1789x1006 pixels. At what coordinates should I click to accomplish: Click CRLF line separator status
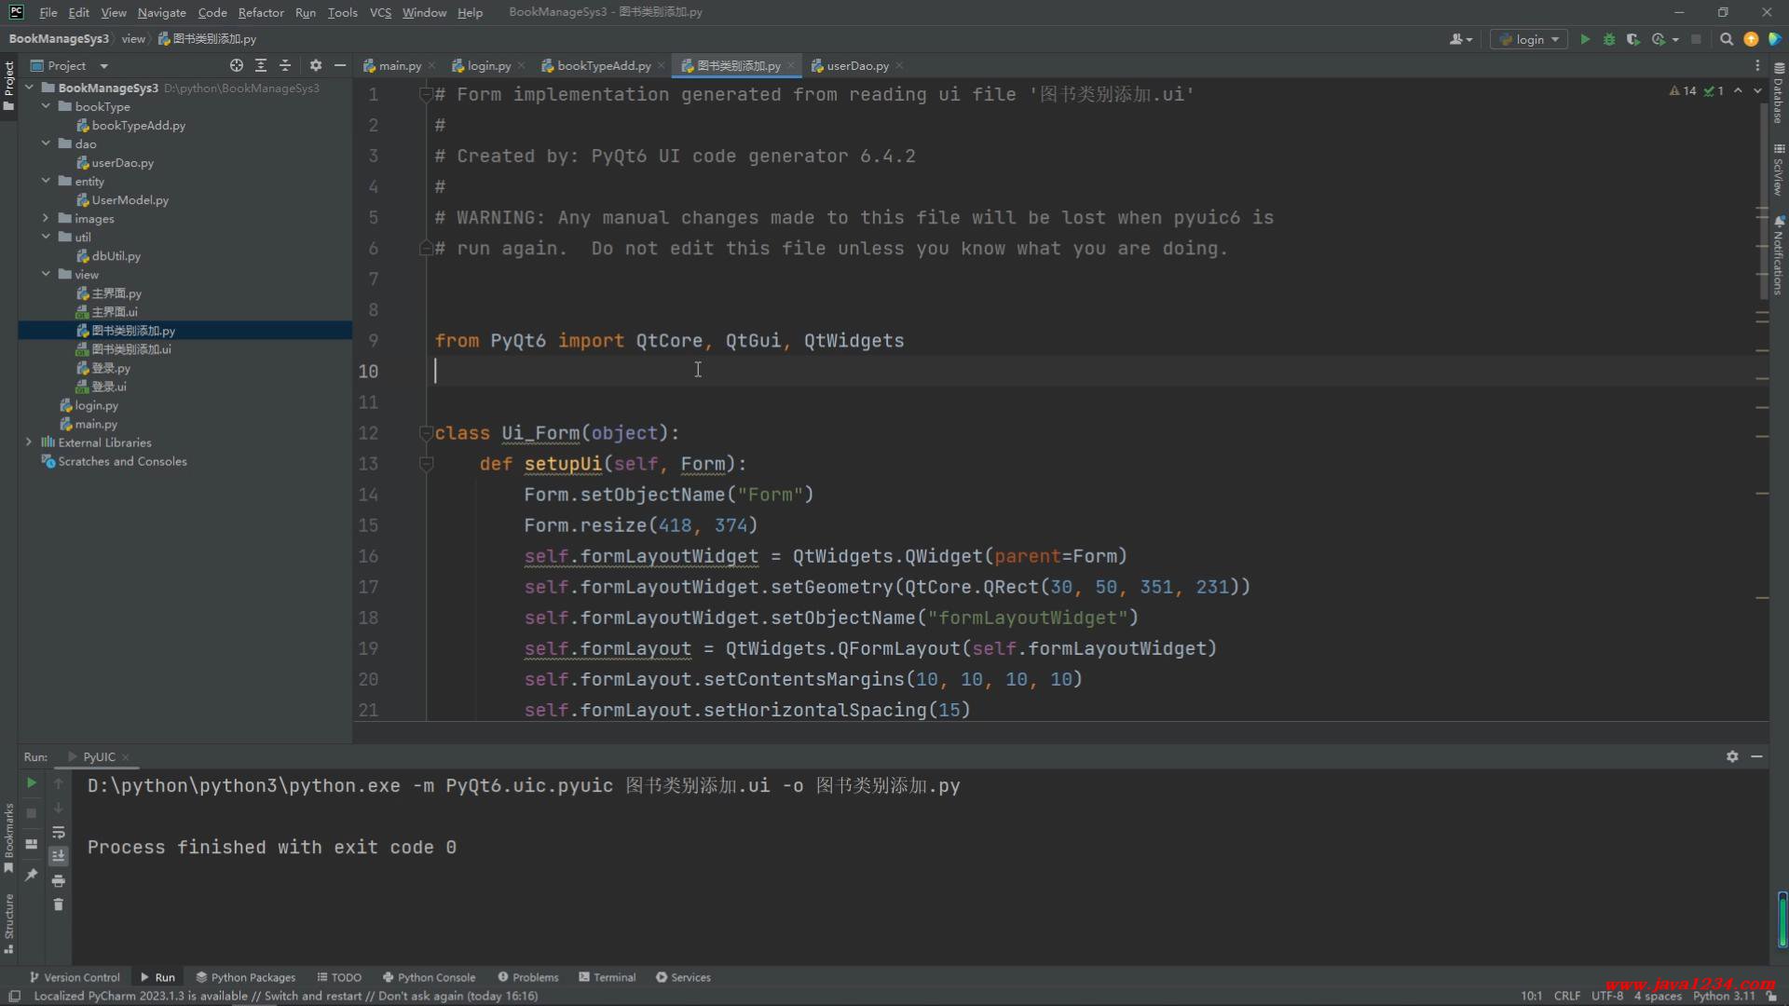(x=1567, y=996)
